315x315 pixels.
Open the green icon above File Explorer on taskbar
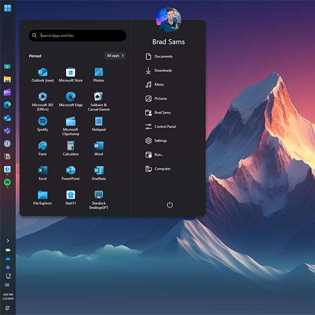point(7,66)
